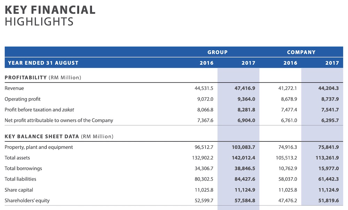Select the Property, plant and equipment label

[39, 147]
